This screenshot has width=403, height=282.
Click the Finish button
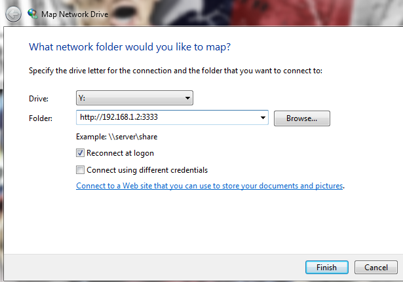pos(326,267)
